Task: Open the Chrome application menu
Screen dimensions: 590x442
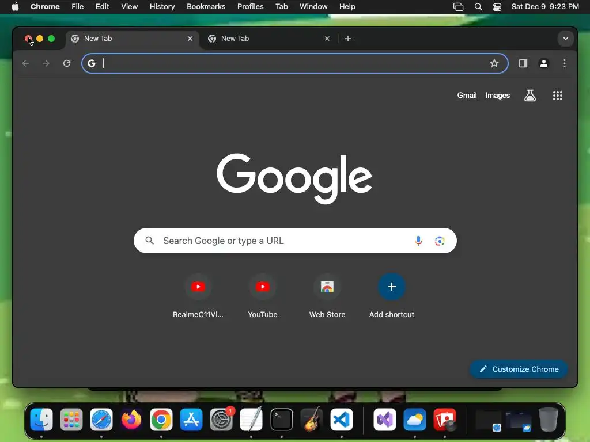Action: (45, 7)
